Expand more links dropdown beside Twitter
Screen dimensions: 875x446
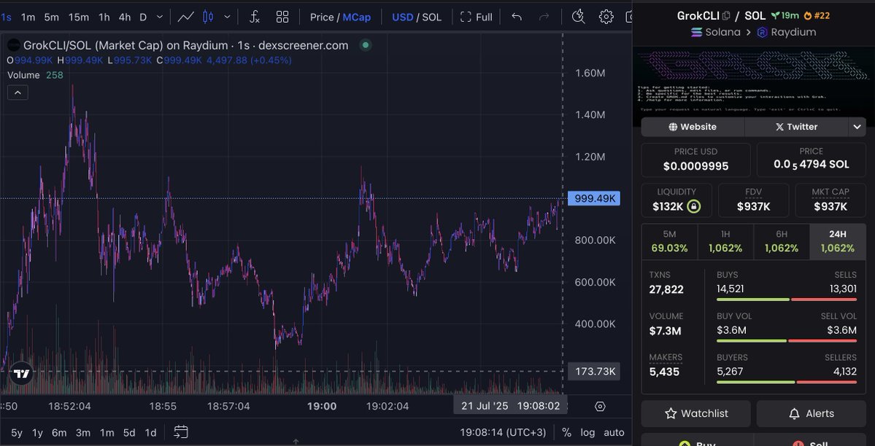[857, 127]
